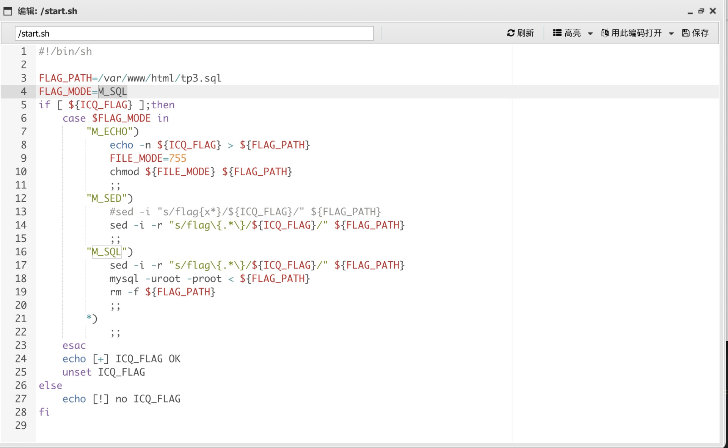The width and height of the screenshot is (728, 448).
Task: Click 'case $FLAG_MODE in' line
Action: click(x=116, y=119)
